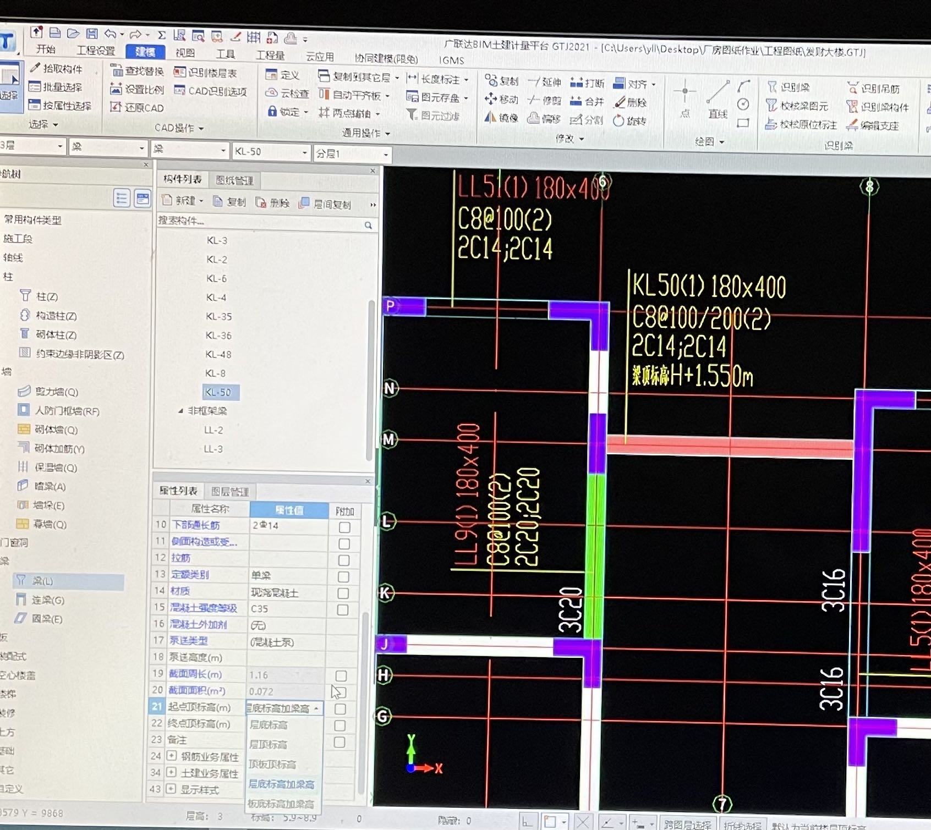The image size is (931, 830).
Task: Toggle 附加 checkbox for 拉筋 row
Action: coord(344,560)
